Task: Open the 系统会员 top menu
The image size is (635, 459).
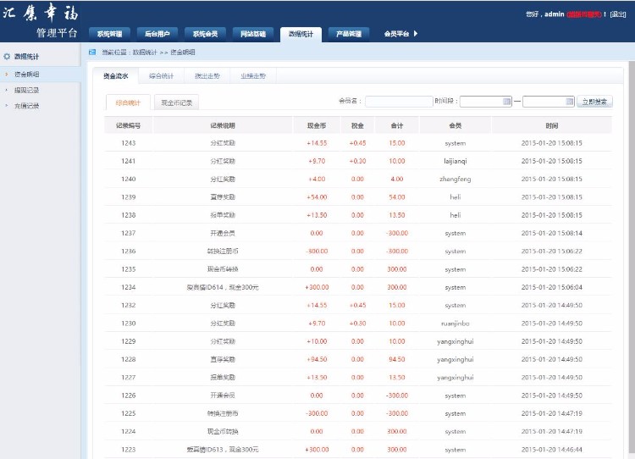Action: click(205, 34)
